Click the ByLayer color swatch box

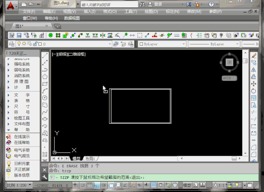tap(141, 44)
